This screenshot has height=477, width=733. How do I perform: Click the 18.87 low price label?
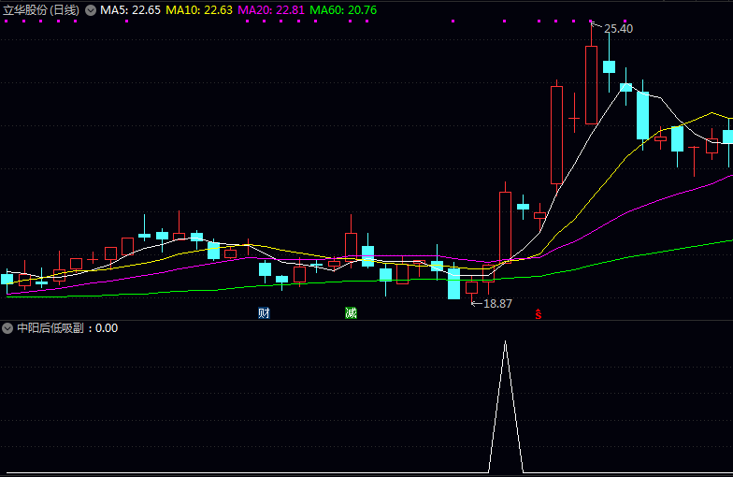click(497, 304)
